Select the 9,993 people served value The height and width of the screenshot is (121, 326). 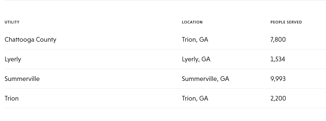(x=278, y=79)
